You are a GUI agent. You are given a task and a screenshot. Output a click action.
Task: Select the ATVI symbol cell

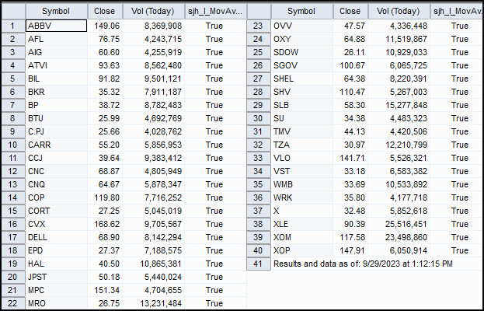(57, 66)
